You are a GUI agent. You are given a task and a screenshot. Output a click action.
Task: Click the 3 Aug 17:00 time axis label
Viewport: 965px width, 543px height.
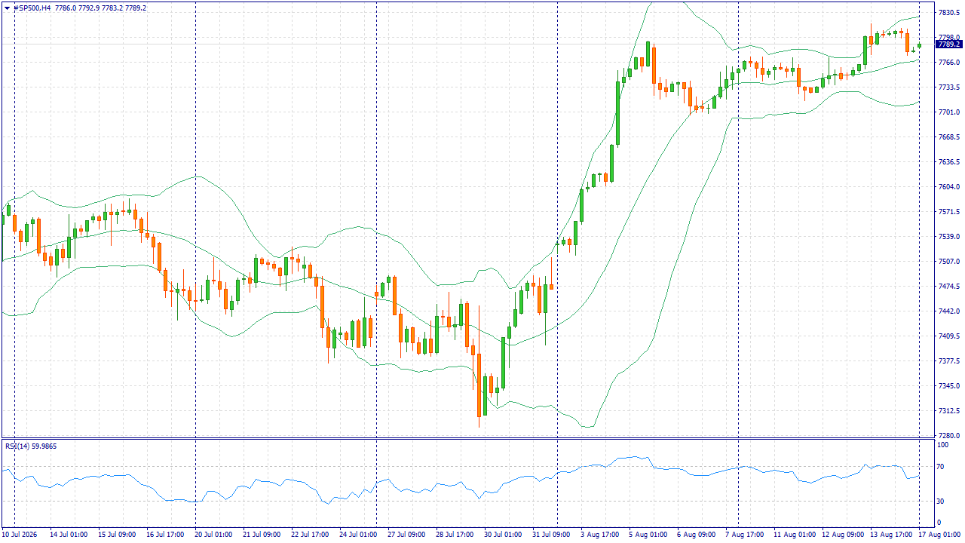[599, 534]
